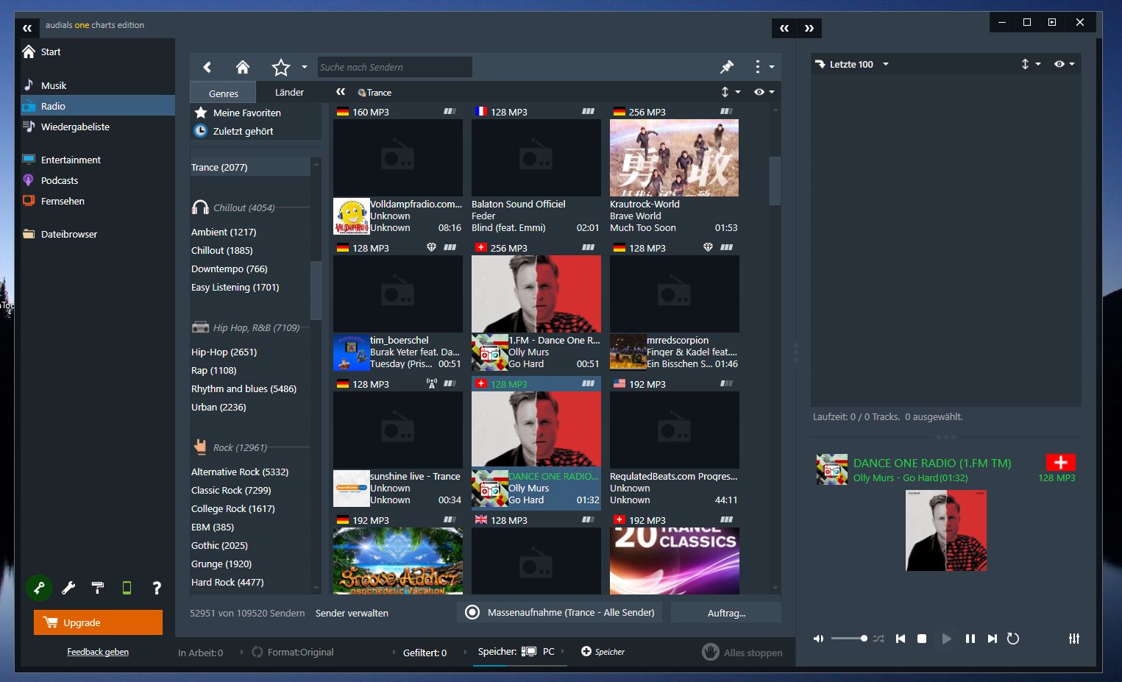Viewport: 1122px width, 682px height.
Task: Open the Letzte 100 eye visibility menu
Action: point(1065,64)
